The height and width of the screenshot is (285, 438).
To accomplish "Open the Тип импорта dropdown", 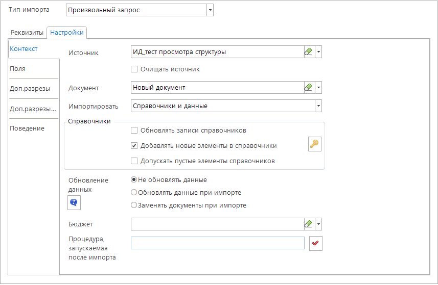I will click(x=210, y=10).
